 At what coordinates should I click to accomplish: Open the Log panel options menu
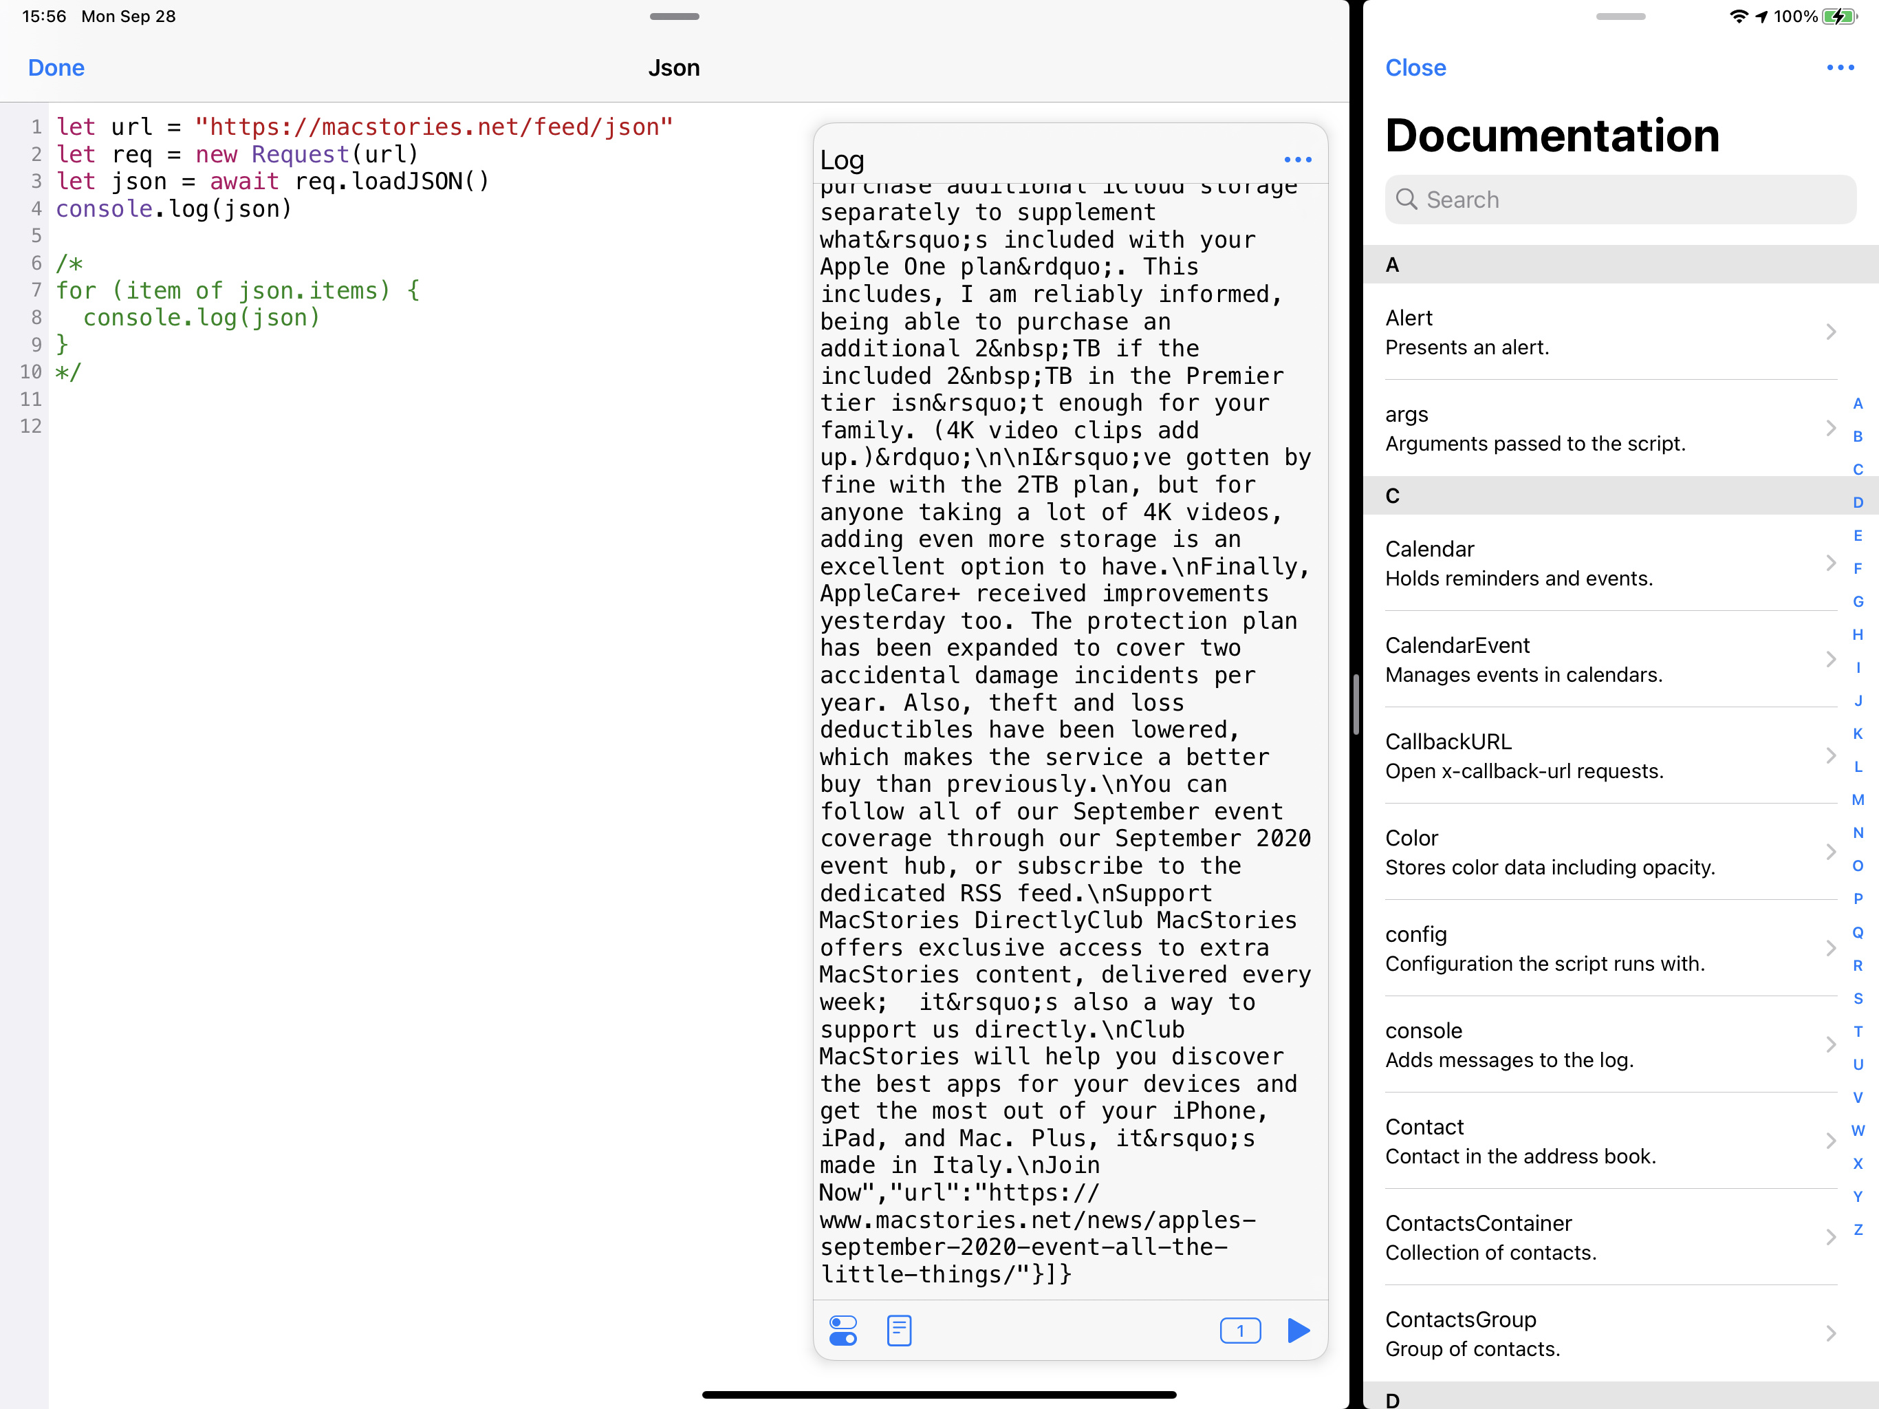click(x=1297, y=160)
